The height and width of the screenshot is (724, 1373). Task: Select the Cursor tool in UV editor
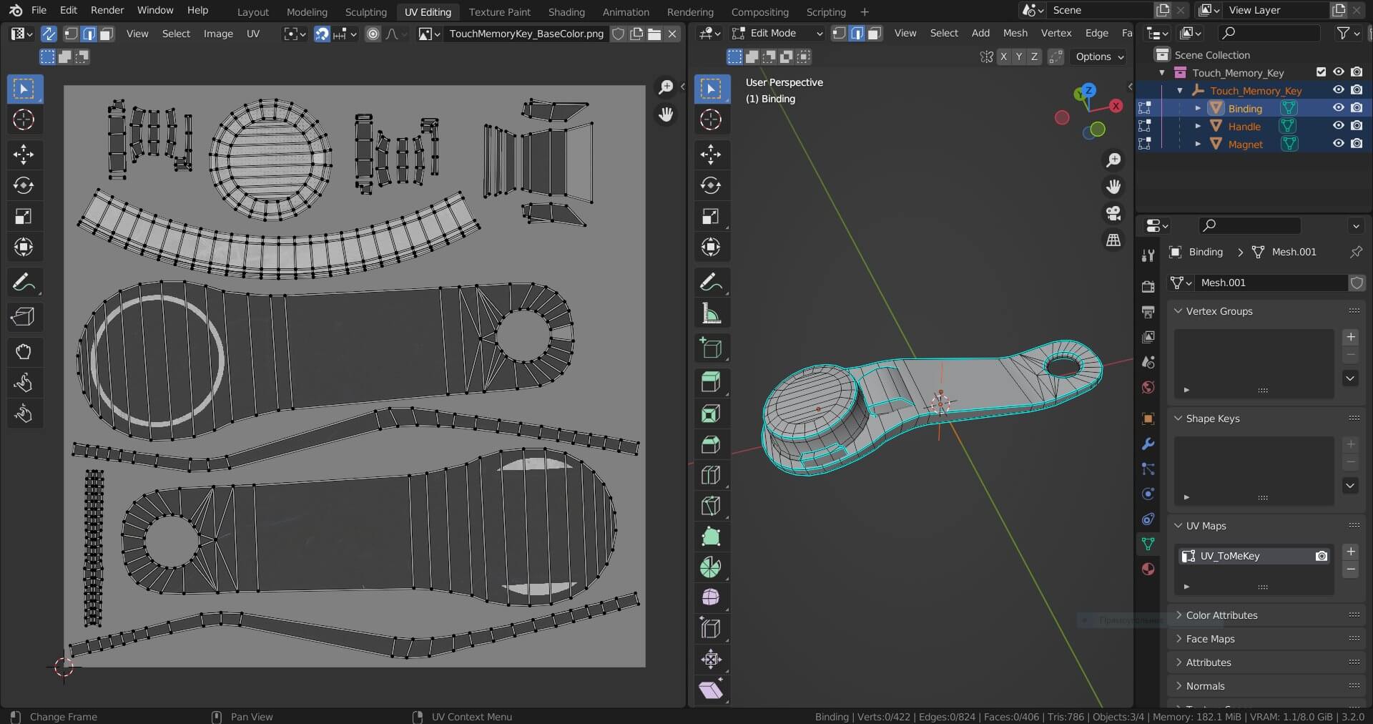point(24,119)
